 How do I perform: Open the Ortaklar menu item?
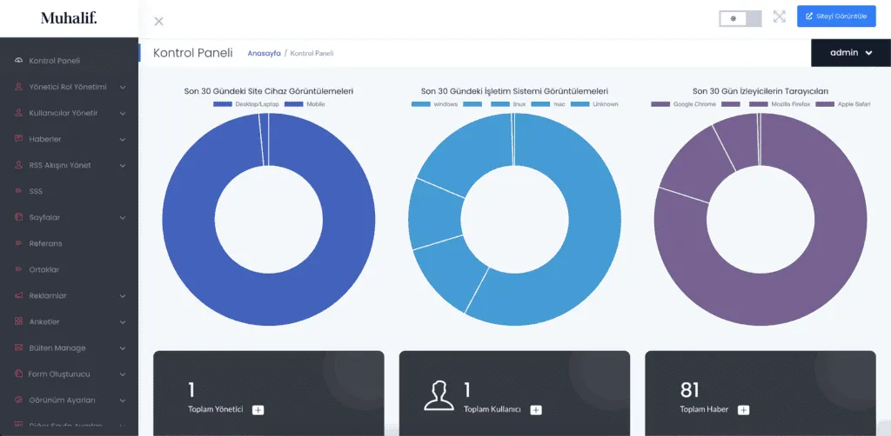tap(44, 269)
